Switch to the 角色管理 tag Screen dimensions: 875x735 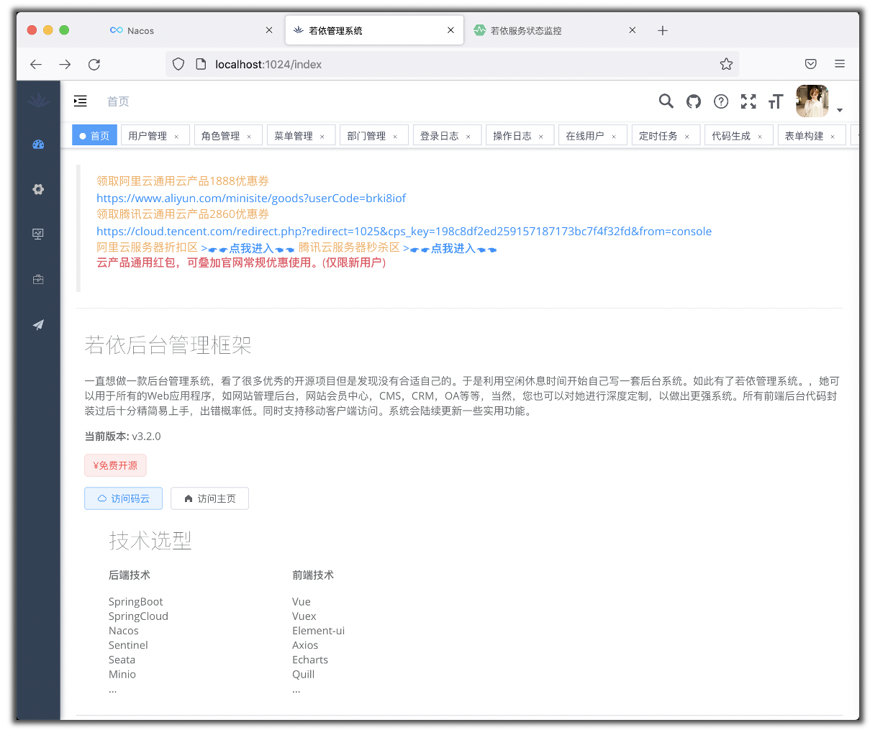(x=221, y=135)
